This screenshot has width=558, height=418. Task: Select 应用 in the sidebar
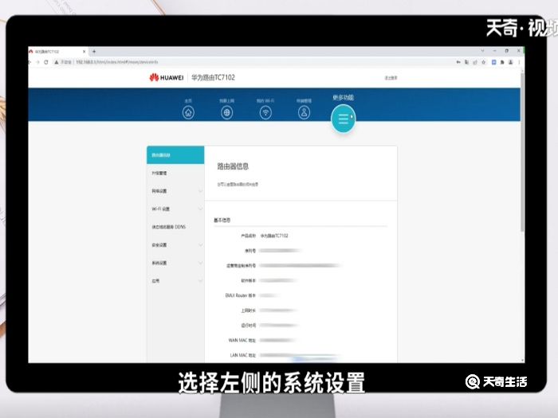[x=175, y=281]
